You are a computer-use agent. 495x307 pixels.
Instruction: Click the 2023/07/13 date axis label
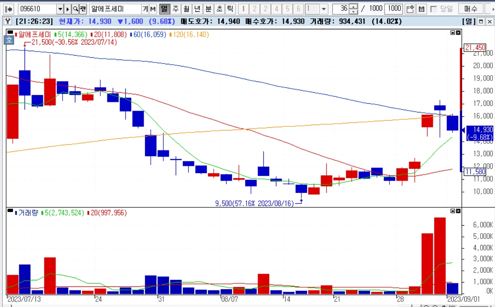24,299
